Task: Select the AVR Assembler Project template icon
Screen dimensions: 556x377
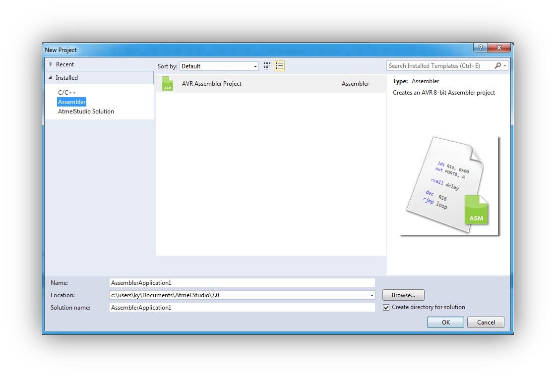Action: 168,84
